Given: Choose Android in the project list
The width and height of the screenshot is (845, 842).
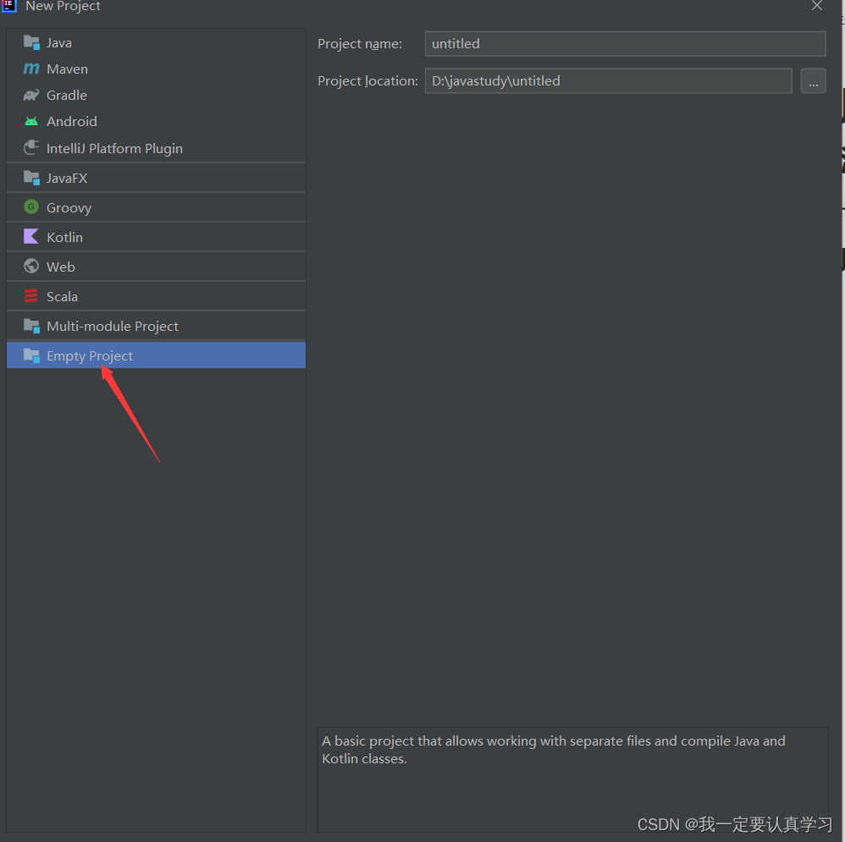Looking at the screenshot, I should click(x=72, y=122).
